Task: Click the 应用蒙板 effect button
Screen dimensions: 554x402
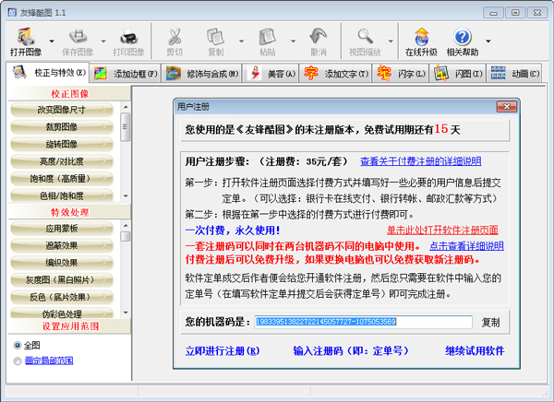Action: [x=62, y=229]
